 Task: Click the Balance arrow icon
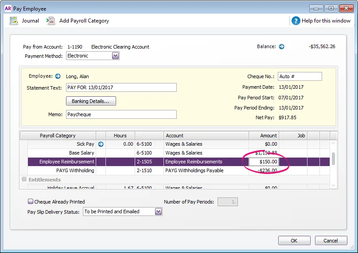[281, 47]
